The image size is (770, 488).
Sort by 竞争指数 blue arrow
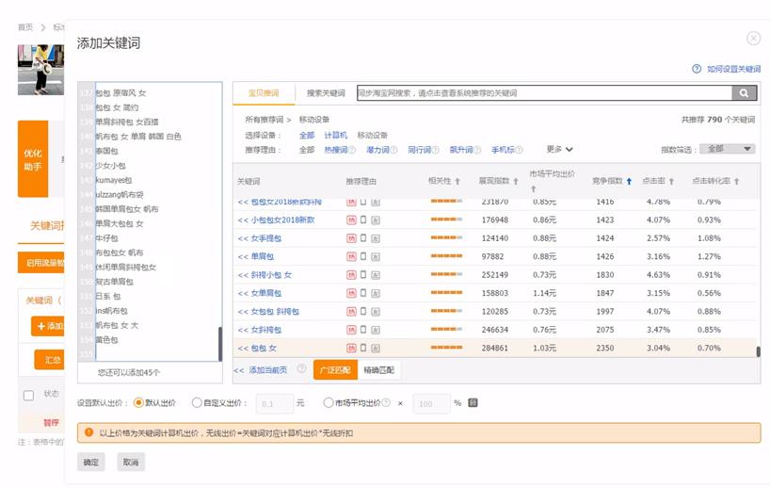click(629, 181)
